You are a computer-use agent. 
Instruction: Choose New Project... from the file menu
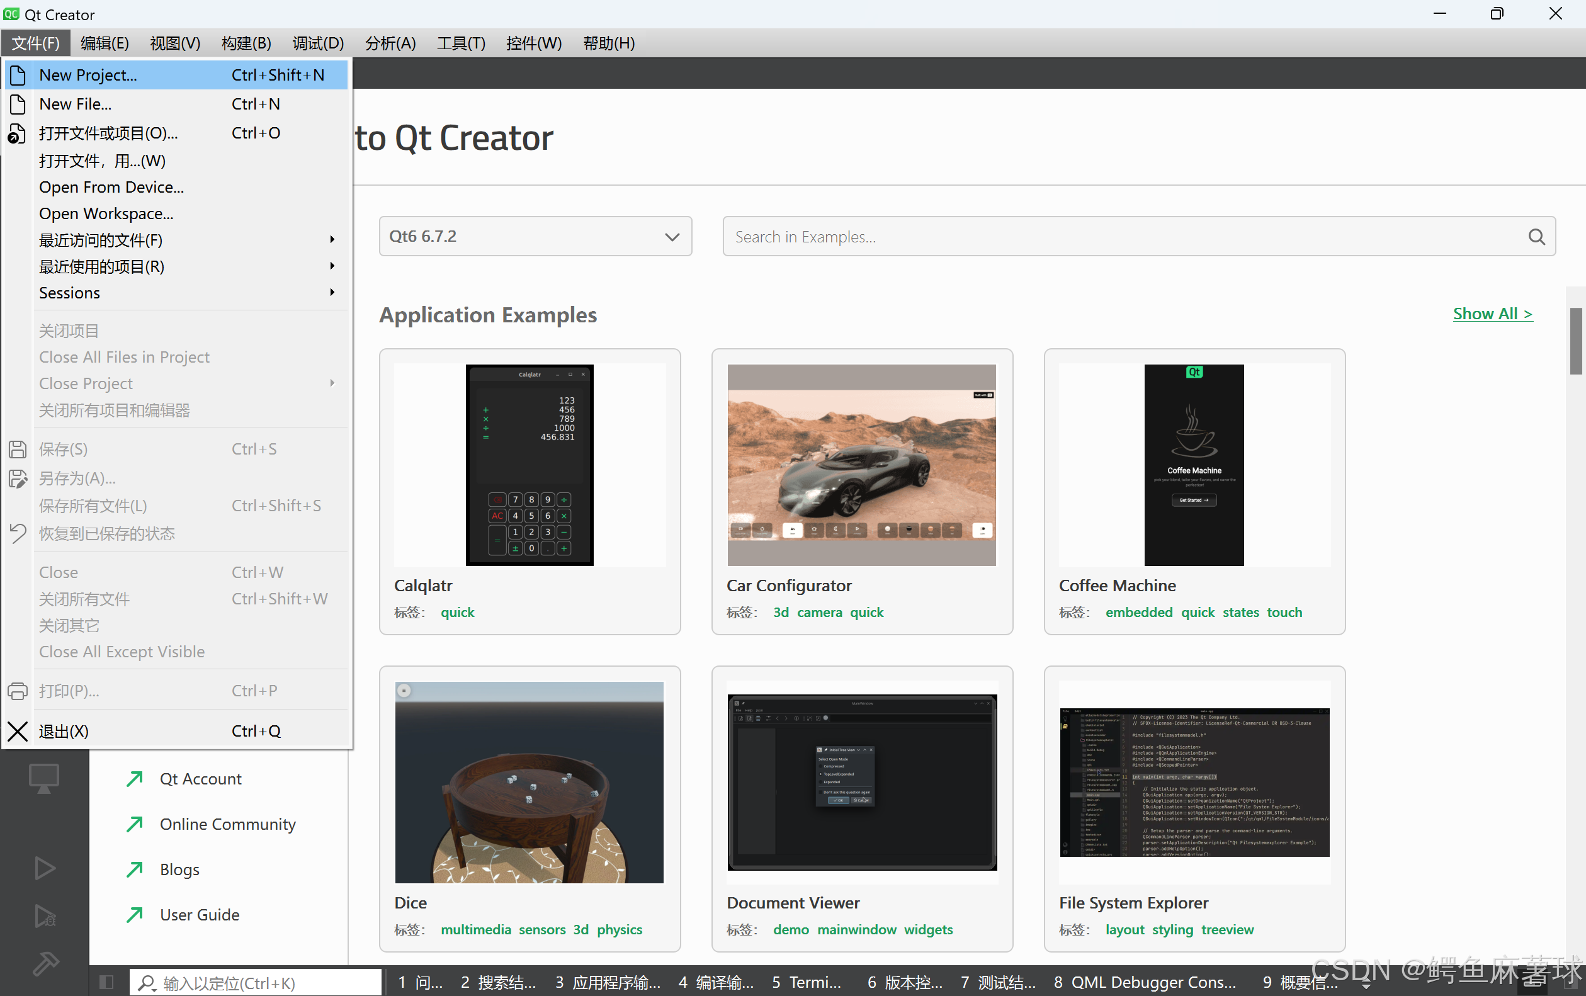pyautogui.click(x=176, y=75)
